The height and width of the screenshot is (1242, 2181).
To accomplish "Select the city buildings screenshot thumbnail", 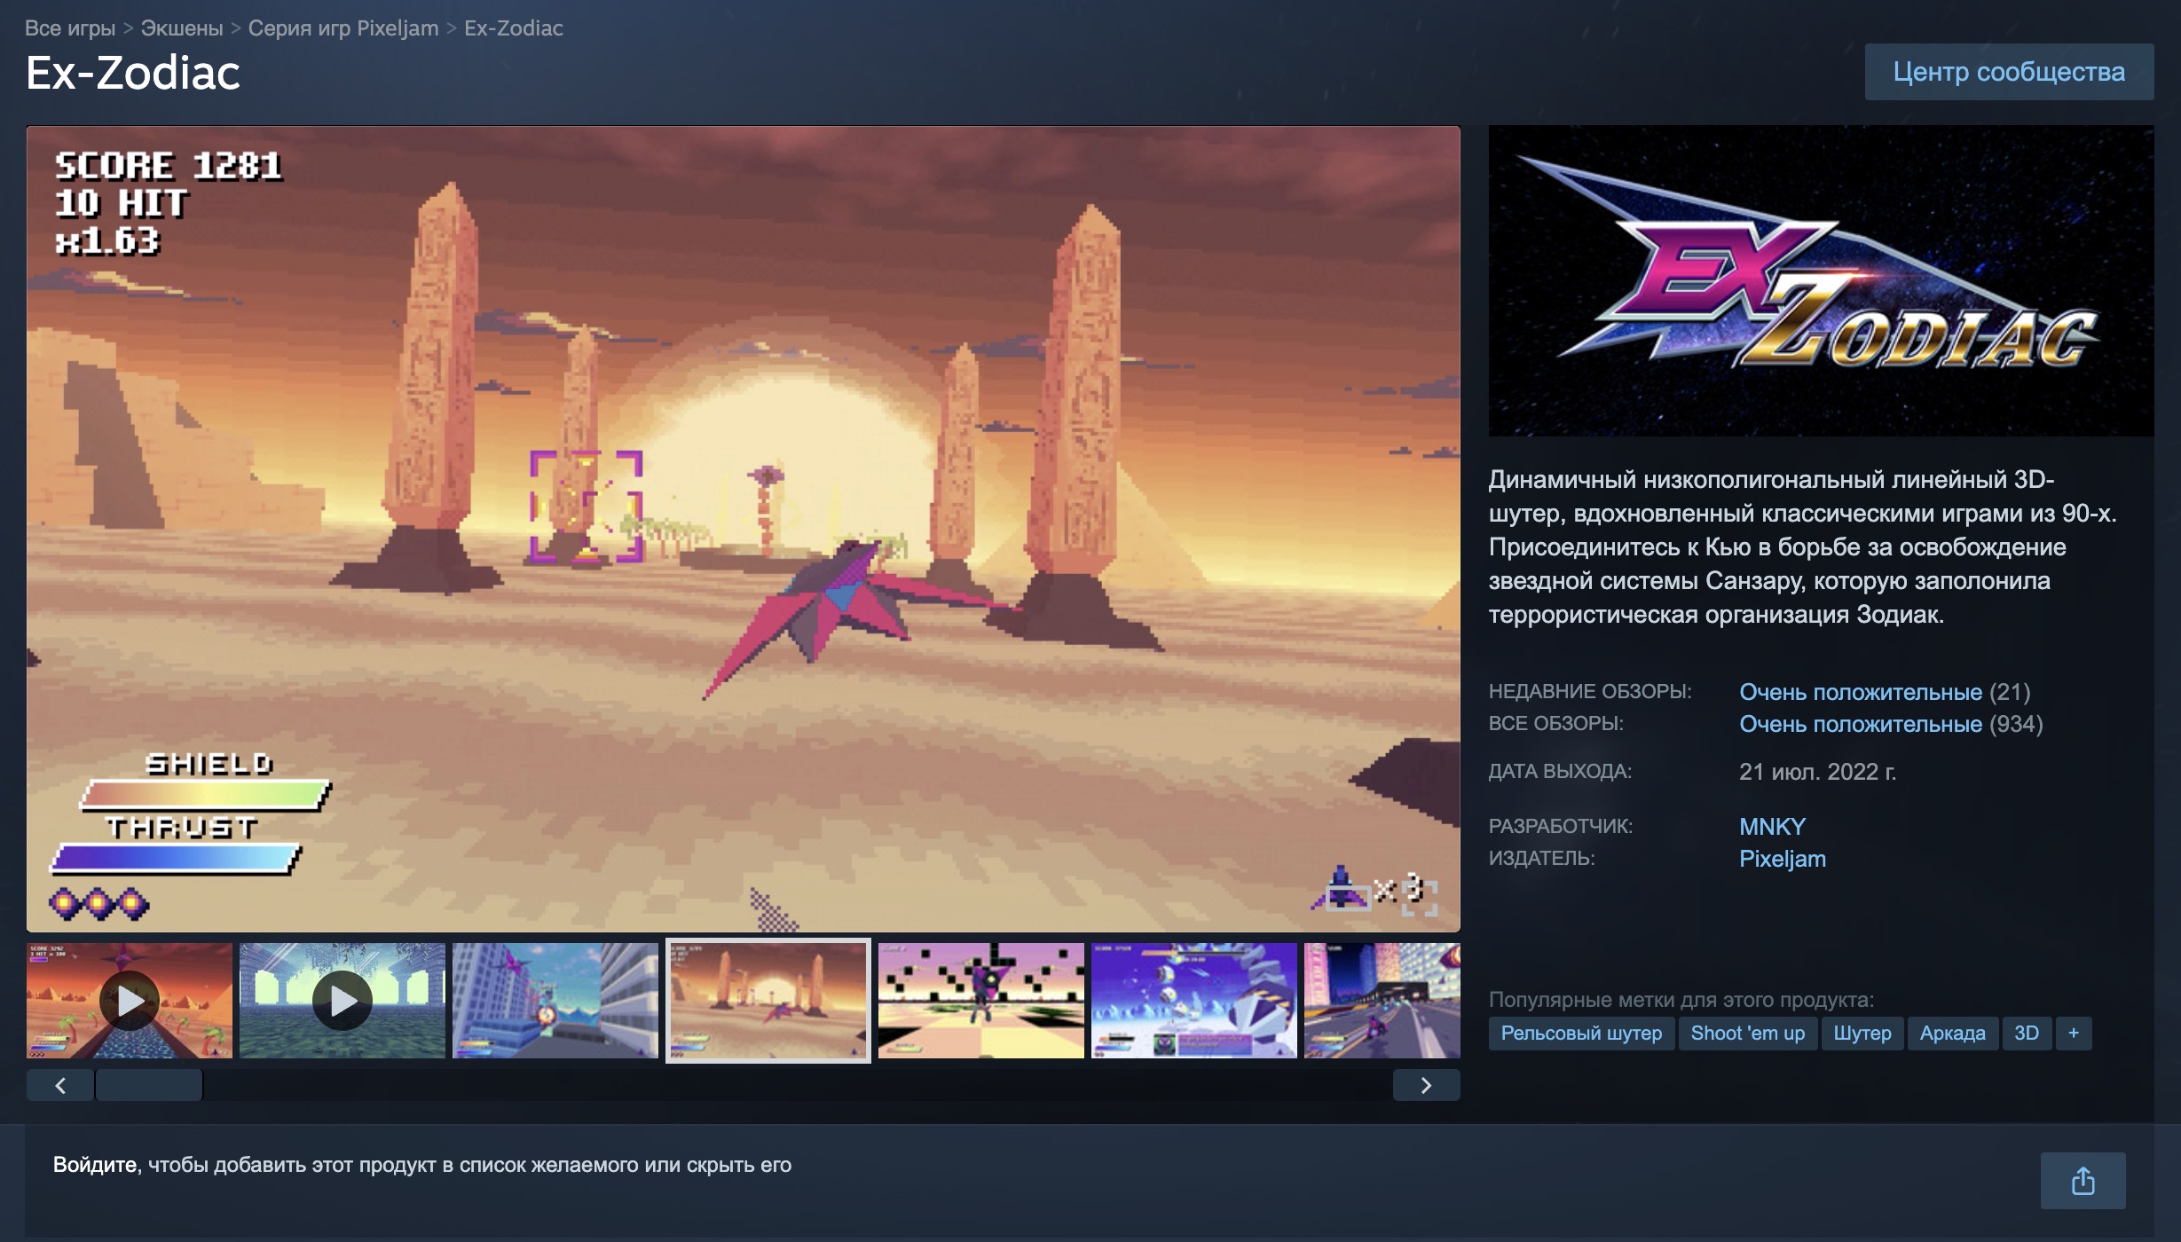I will pos(555,1001).
